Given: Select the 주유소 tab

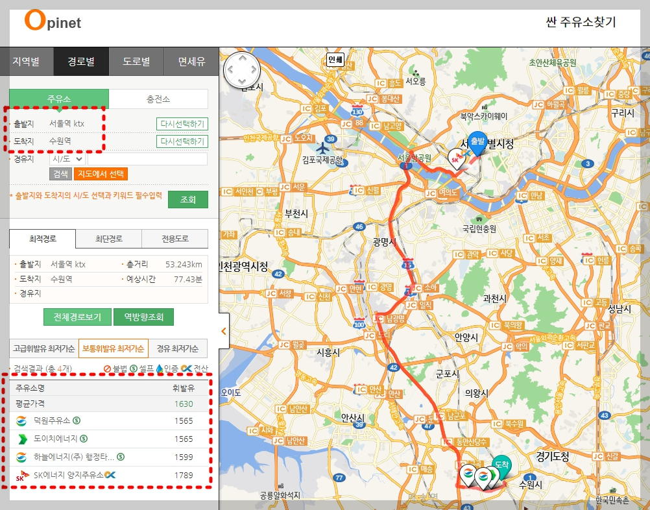Looking at the screenshot, I should pos(59,99).
